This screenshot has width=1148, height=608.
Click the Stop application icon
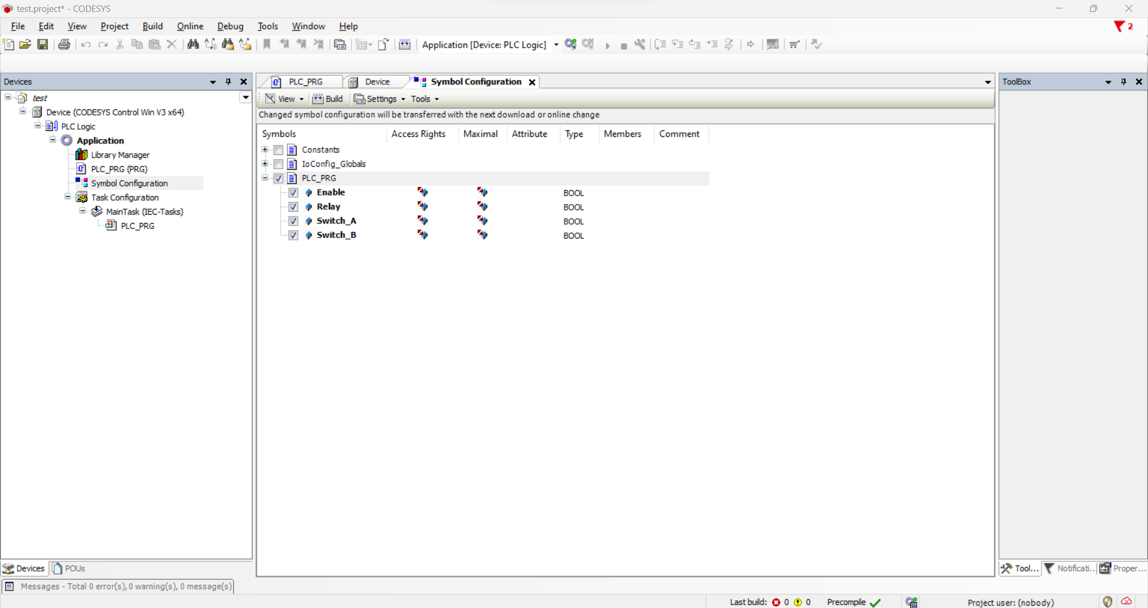click(624, 46)
